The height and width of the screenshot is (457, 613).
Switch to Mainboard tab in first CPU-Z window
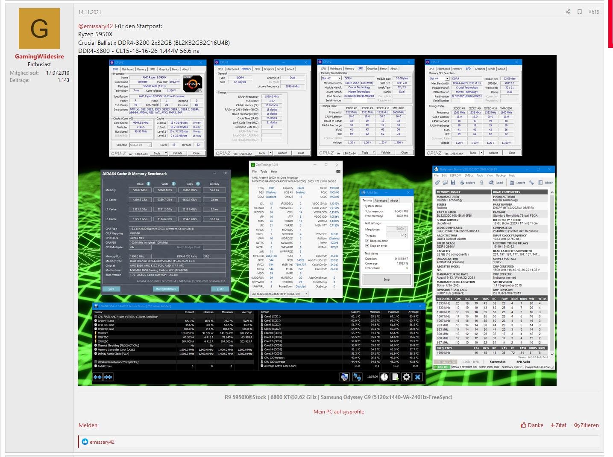[x=128, y=69]
